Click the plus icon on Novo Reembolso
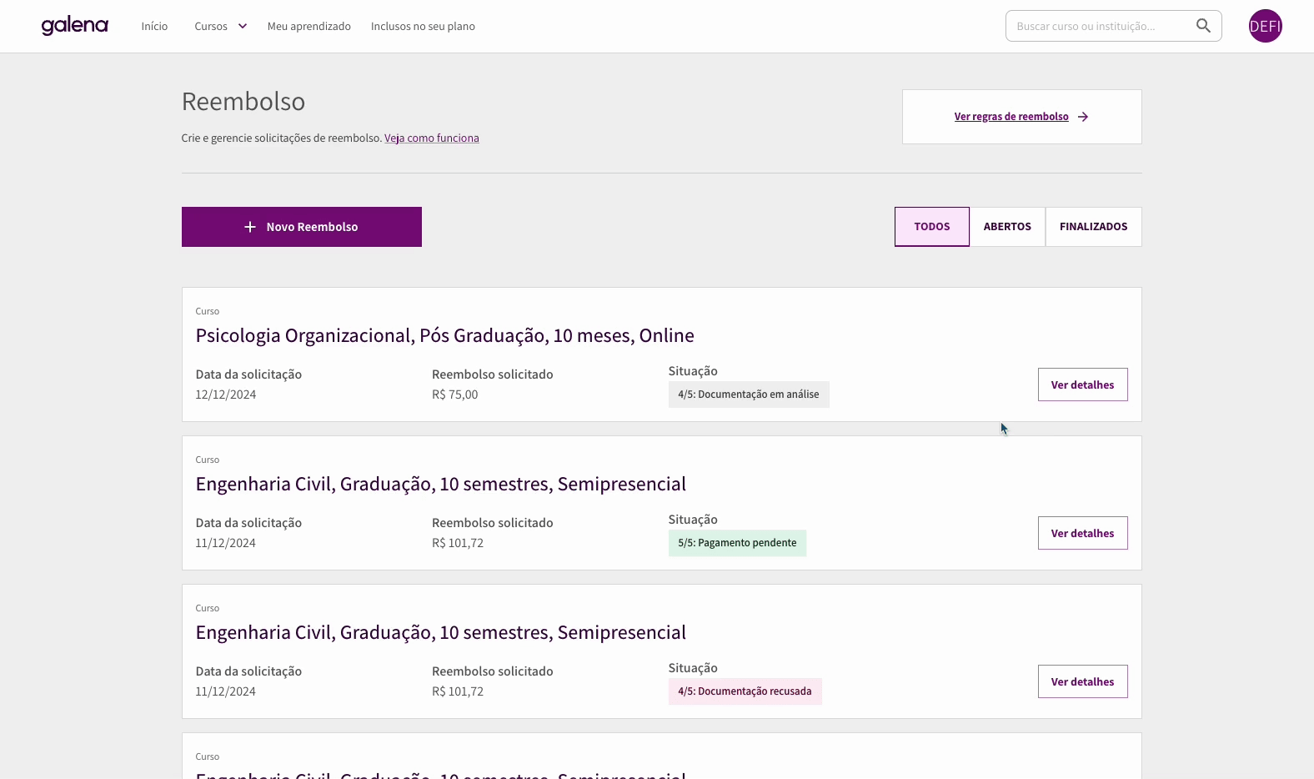Image resolution: width=1314 pixels, height=779 pixels. [x=249, y=227]
